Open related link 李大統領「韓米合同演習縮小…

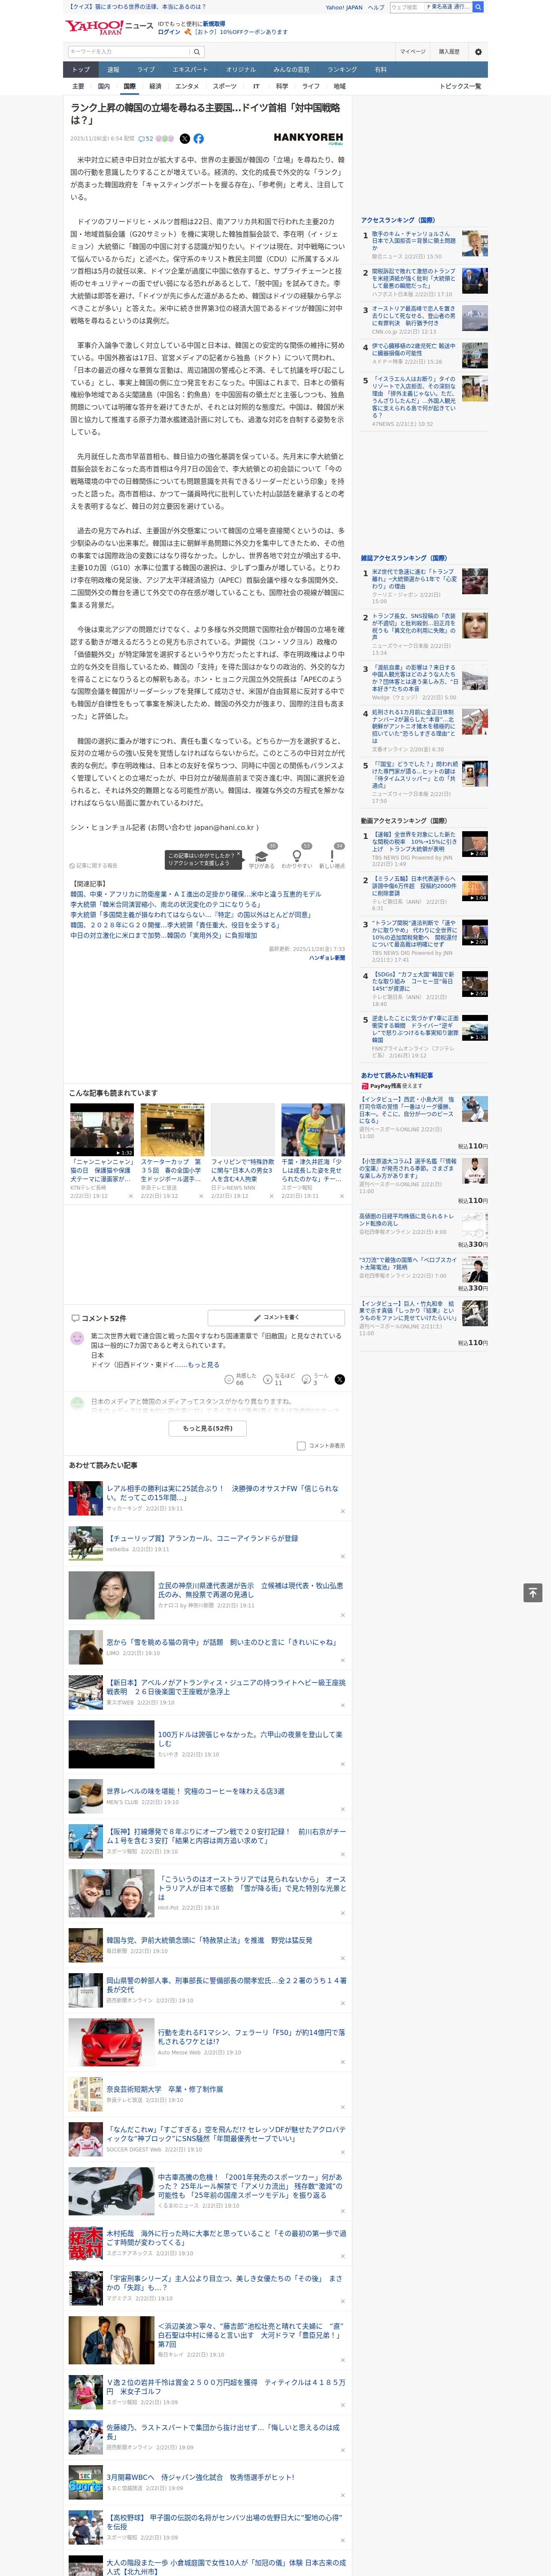click(165, 904)
